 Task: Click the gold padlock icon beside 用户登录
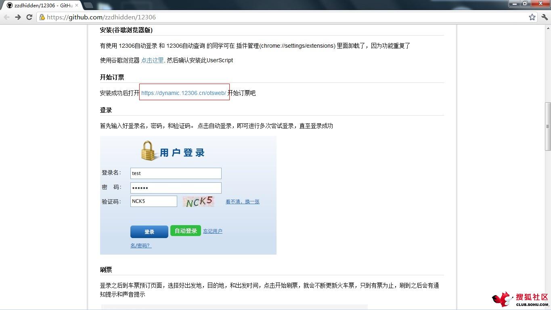tap(149, 150)
